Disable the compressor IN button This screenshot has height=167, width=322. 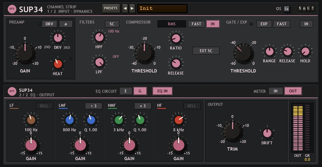pos(213,24)
